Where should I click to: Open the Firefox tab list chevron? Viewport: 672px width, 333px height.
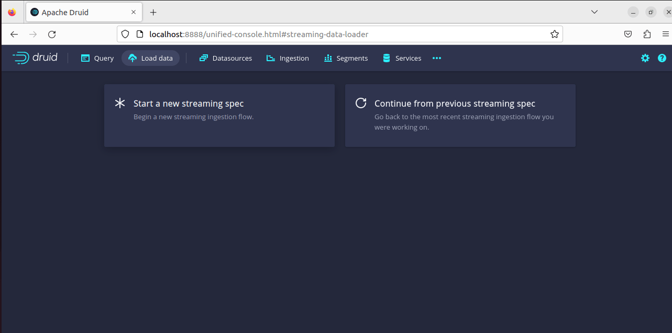coord(594,12)
